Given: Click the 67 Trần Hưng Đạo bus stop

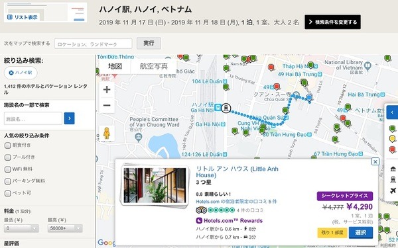Looking at the screenshot, I should tap(361, 153).
